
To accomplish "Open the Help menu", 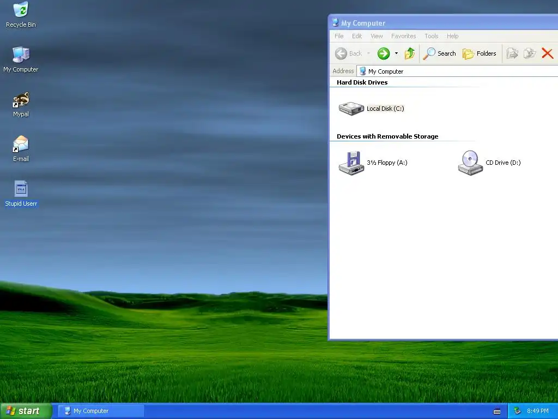I will click(x=453, y=36).
